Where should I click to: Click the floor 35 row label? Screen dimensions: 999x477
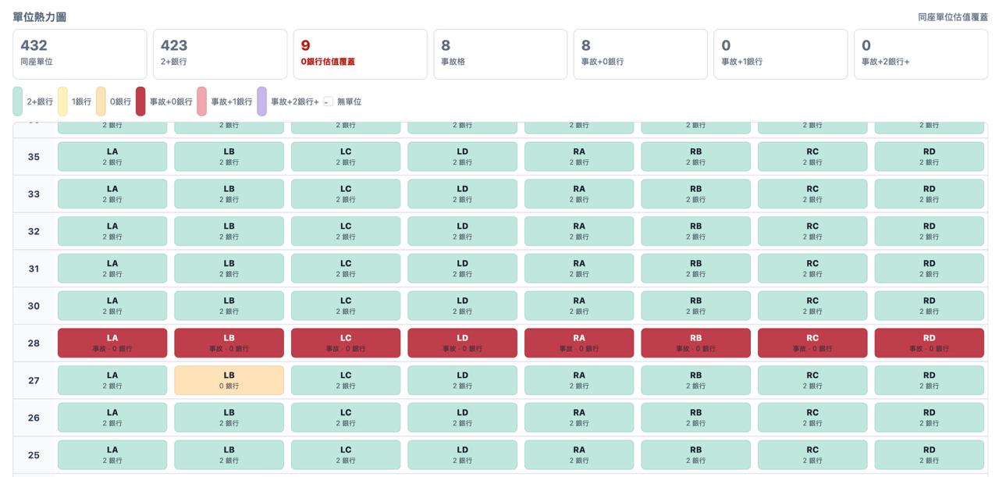tap(34, 156)
